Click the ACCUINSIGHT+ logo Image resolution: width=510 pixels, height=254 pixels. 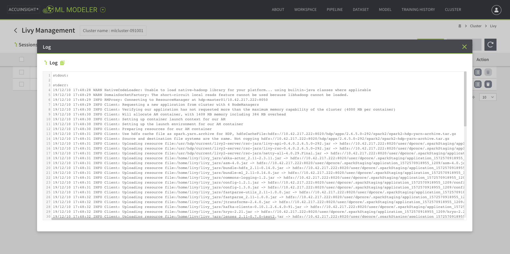pos(24,9)
